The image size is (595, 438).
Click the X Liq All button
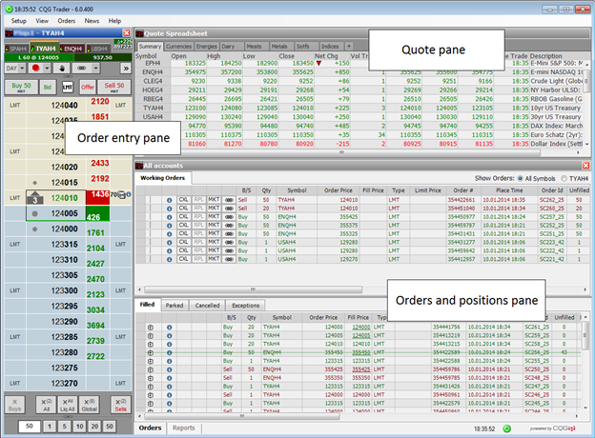click(68, 405)
